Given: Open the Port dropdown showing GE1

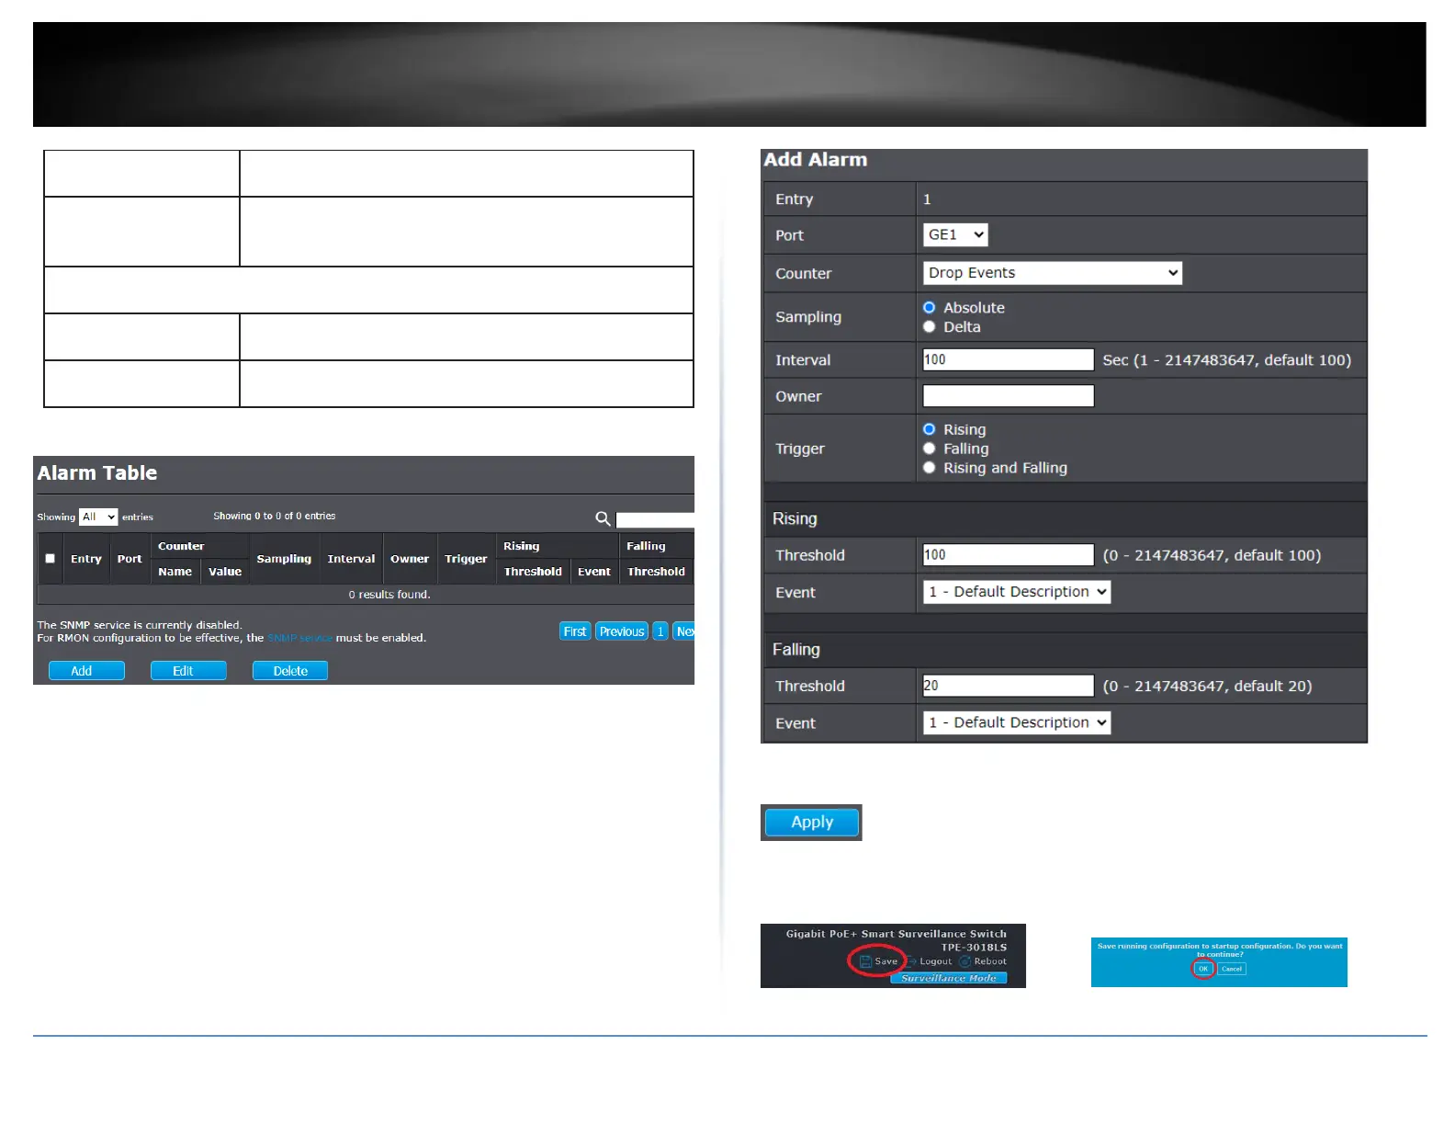Looking at the screenshot, I should click(x=955, y=234).
